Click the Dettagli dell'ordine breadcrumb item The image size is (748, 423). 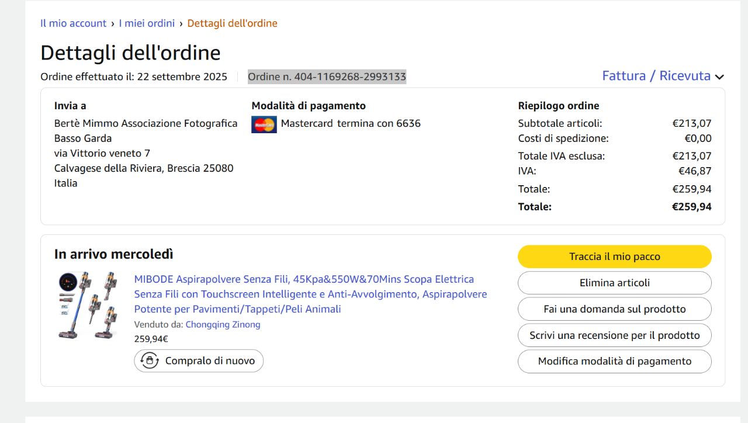click(232, 23)
